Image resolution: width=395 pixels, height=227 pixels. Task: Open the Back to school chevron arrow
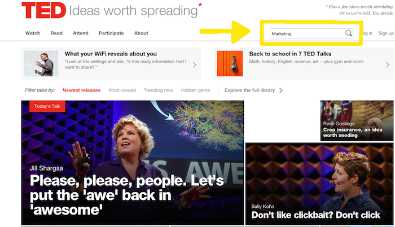(x=388, y=65)
